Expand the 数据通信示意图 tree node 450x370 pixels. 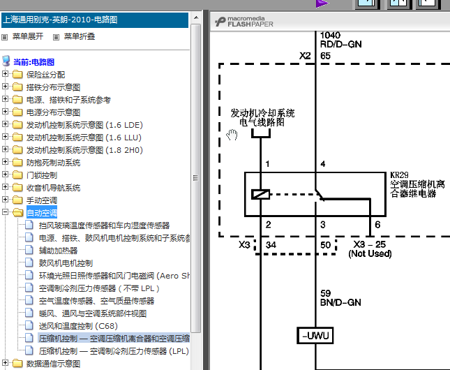click(5, 364)
